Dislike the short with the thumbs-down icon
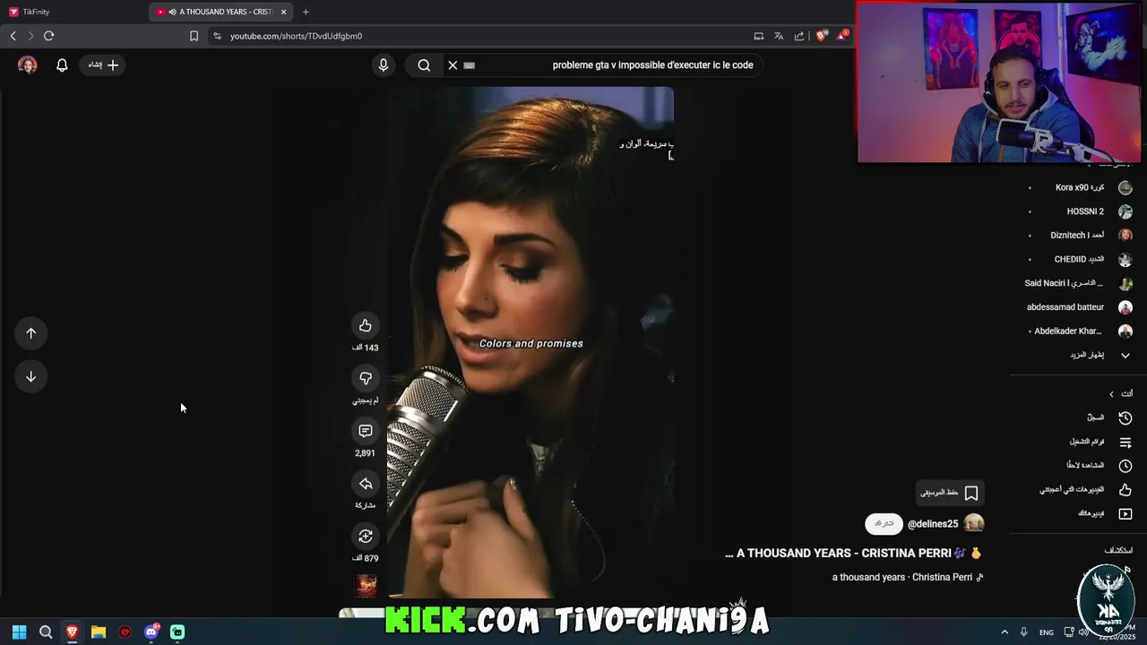The image size is (1147, 645). [x=366, y=379]
